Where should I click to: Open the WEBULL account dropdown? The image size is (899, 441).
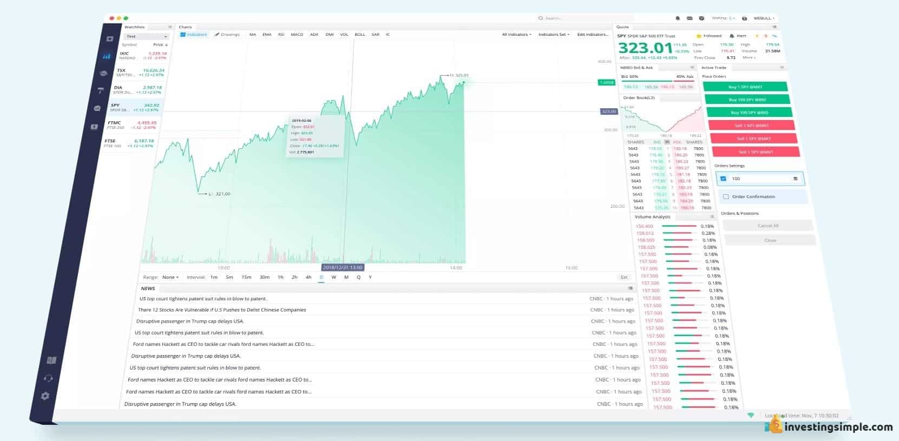[x=764, y=18]
